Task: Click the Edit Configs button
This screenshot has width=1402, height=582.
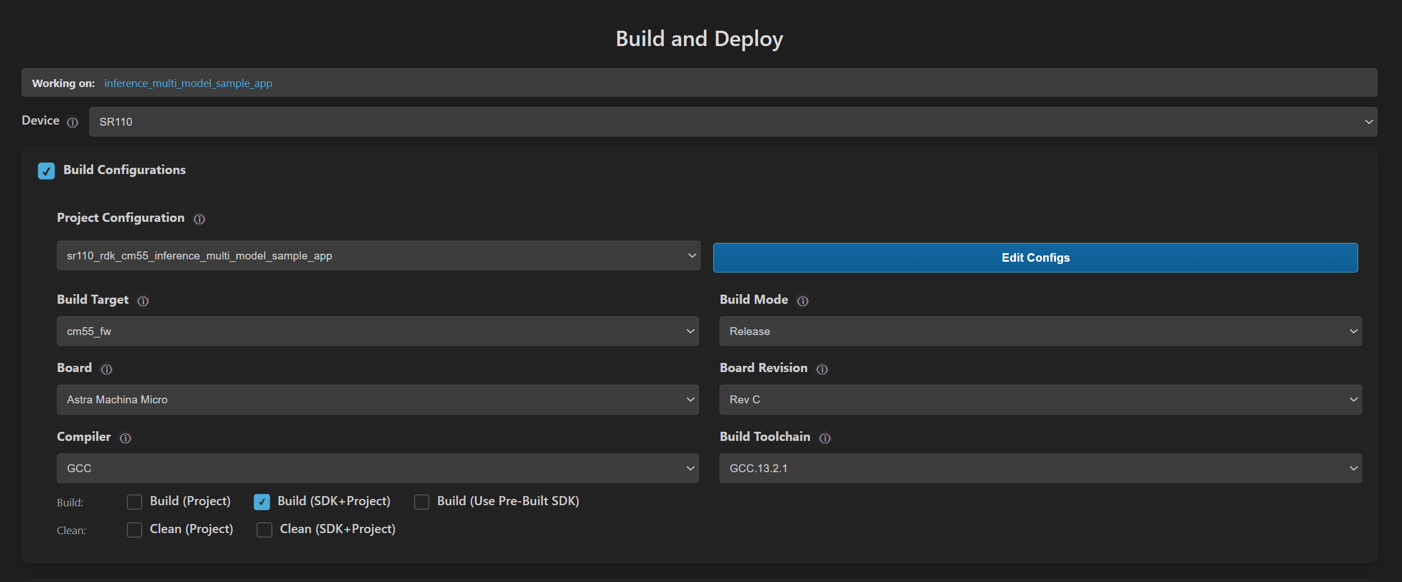Action: (x=1035, y=258)
